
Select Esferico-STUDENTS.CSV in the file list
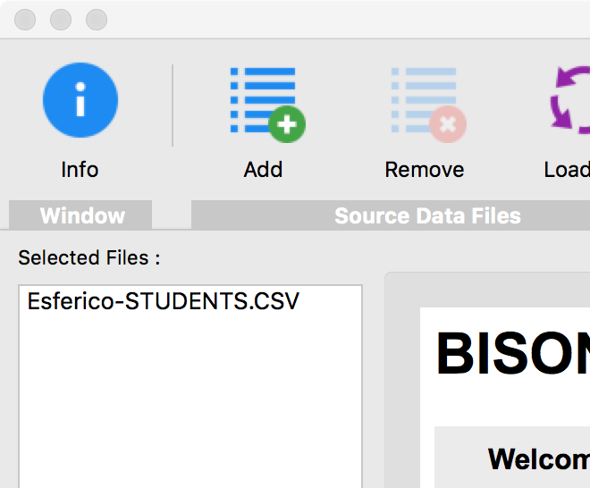(164, 301)
